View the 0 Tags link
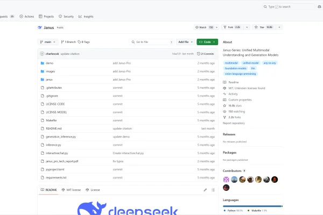This screenshot has height=215, width=323. (x=83, y=42)
